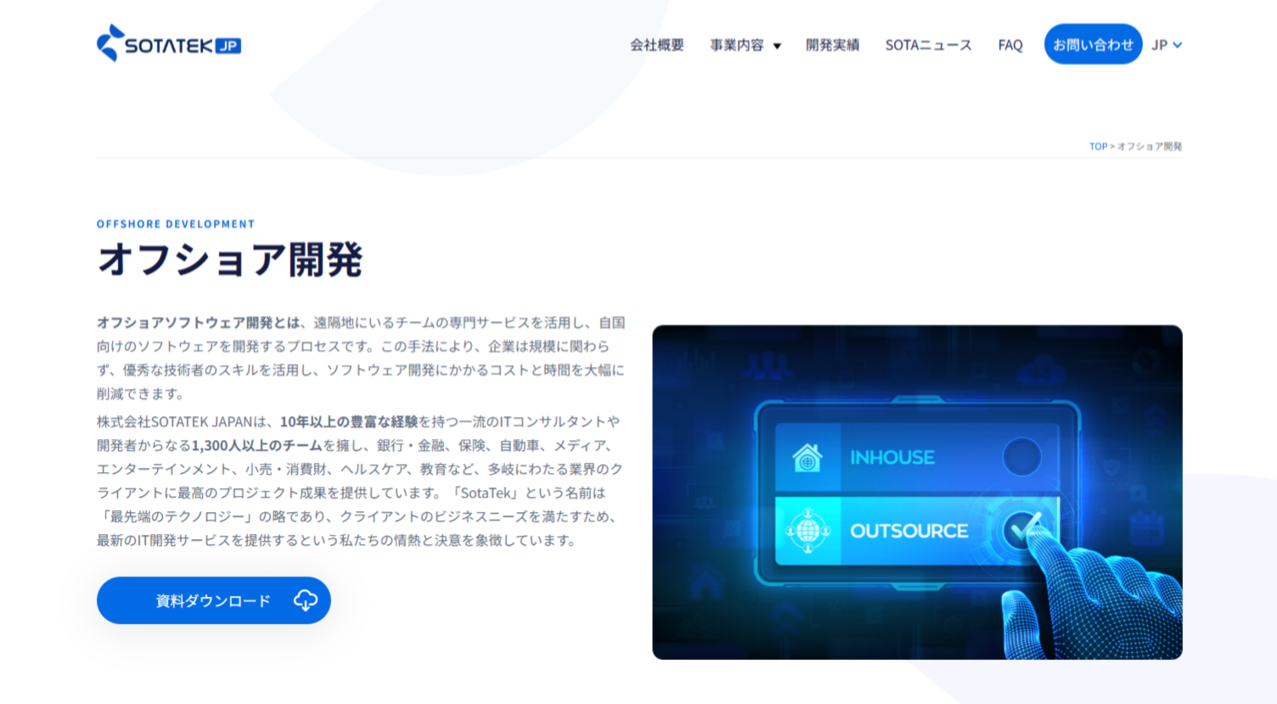Click the empty circle on INHOUSE
1277x704 pixels.
(1022, 457)
